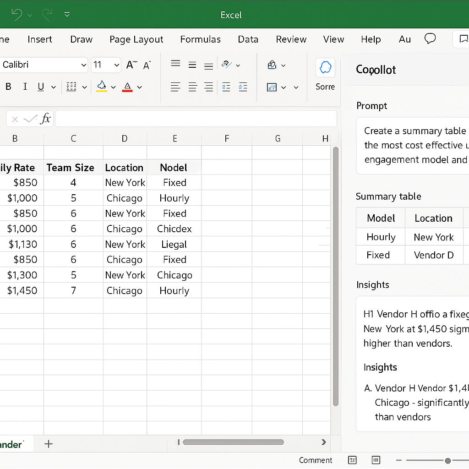The height and width of the screenshot is (469, 469).
Task: Click the Increase Font Size icon
Action: point(131,65)
